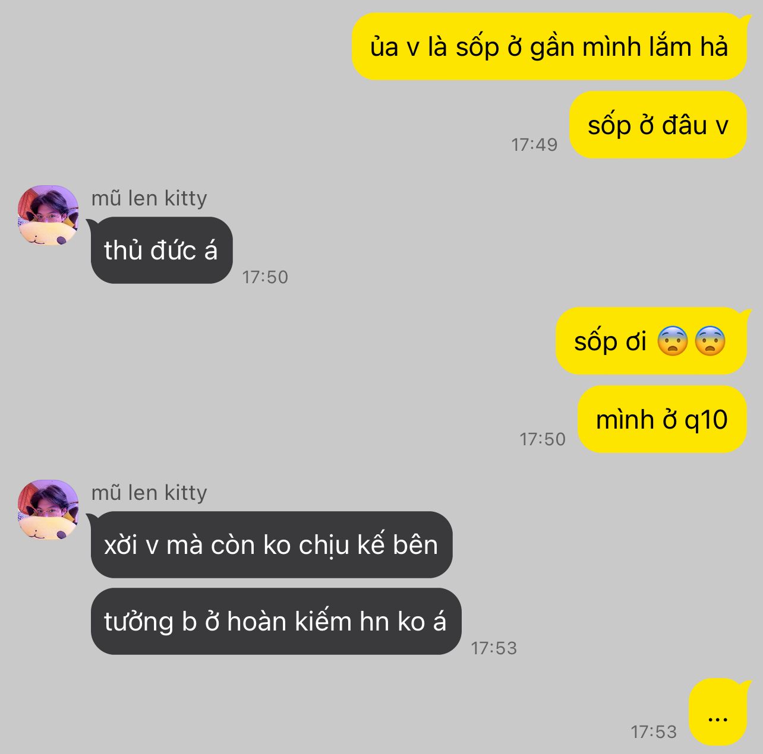Image resolution: width=763 pixels, height=754 pixels.
Task: Select the 'mình ở q10' message bubble
Action: pyautogui.click(x=662, y=419)
